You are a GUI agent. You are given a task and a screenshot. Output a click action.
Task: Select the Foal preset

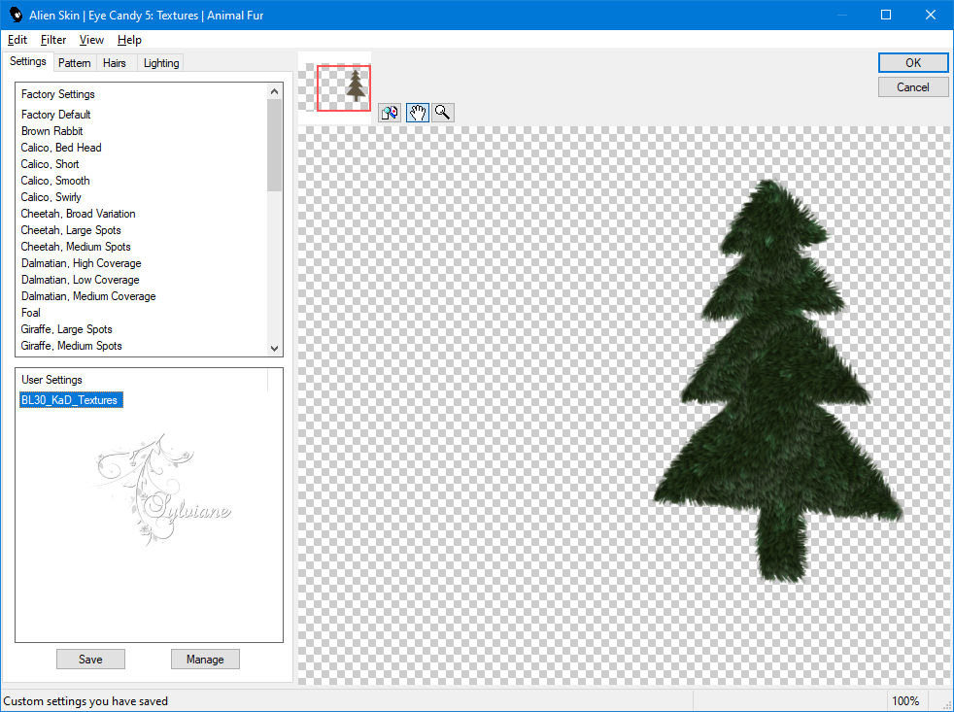click(30, 312)
